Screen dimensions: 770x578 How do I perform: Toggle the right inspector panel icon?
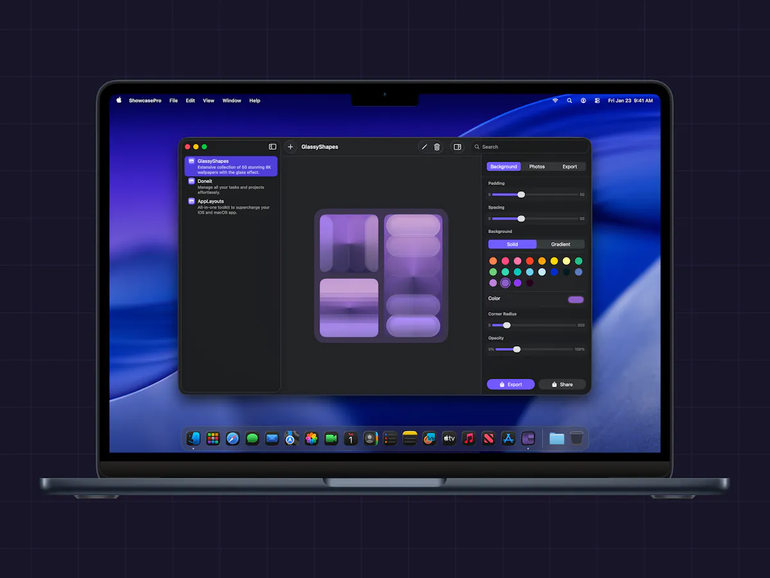click(x=458, y=147)
